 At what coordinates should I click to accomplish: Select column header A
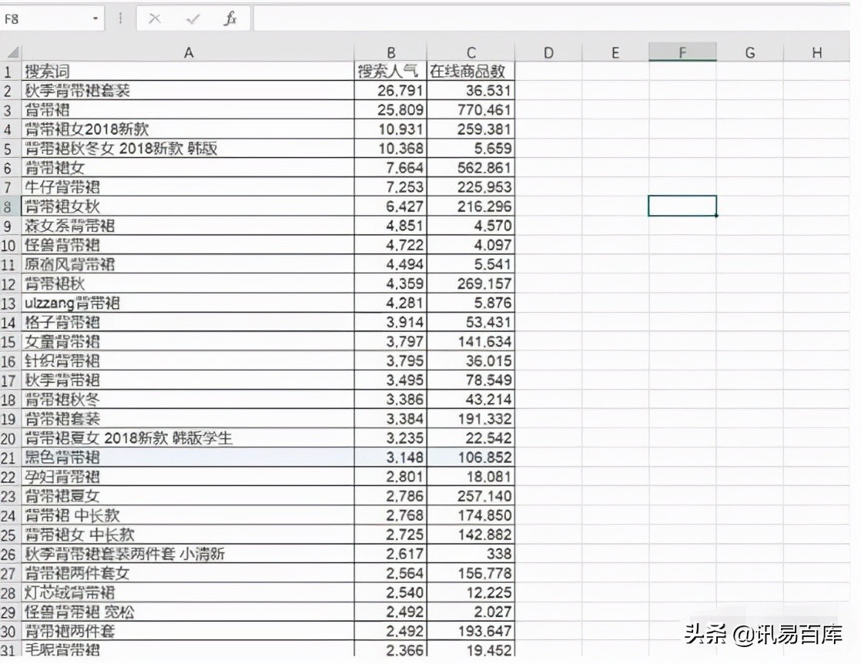point(189,52)
